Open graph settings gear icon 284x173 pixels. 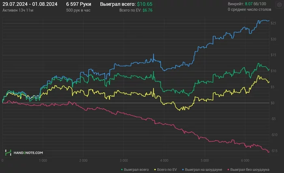tap(279, 4)
